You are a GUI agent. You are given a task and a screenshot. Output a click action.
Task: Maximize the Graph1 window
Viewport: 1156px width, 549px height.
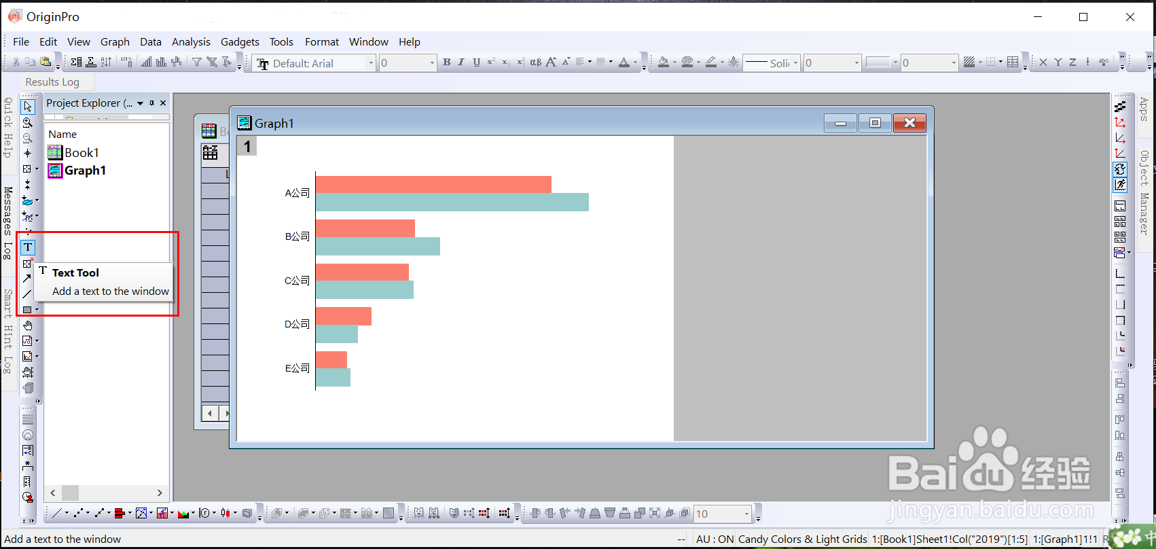coord(875,123)
